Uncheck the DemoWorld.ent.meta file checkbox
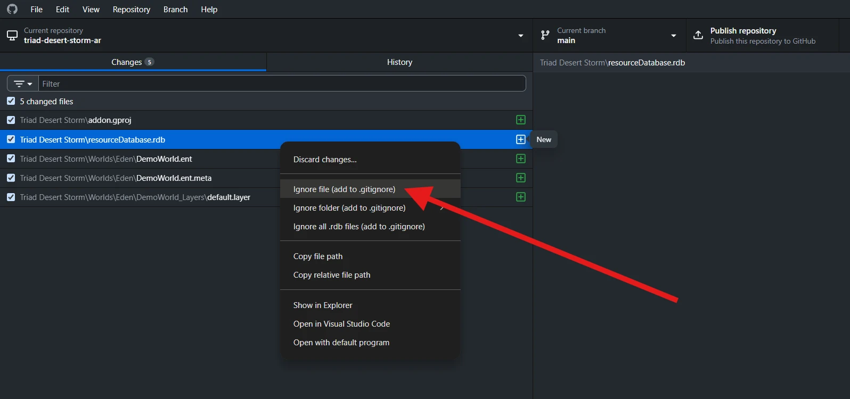850x399 pixels. 11,178
